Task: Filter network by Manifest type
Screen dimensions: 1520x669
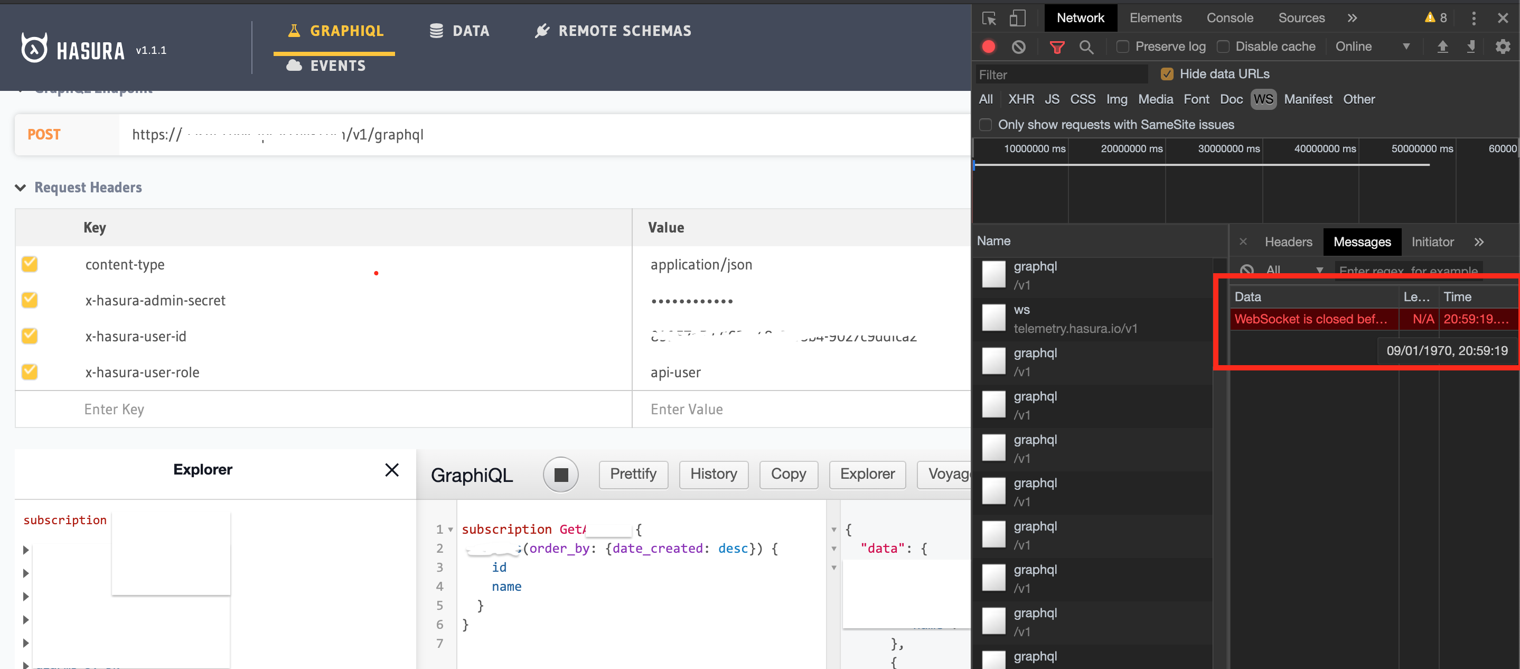Action: (x=1308, y=99)
